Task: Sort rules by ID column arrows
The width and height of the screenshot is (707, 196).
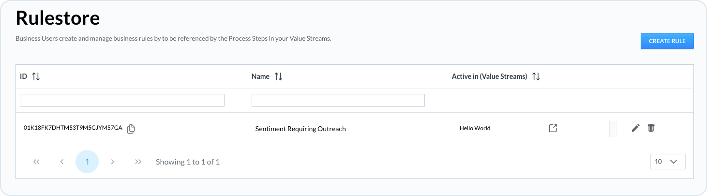Action: 36,76
